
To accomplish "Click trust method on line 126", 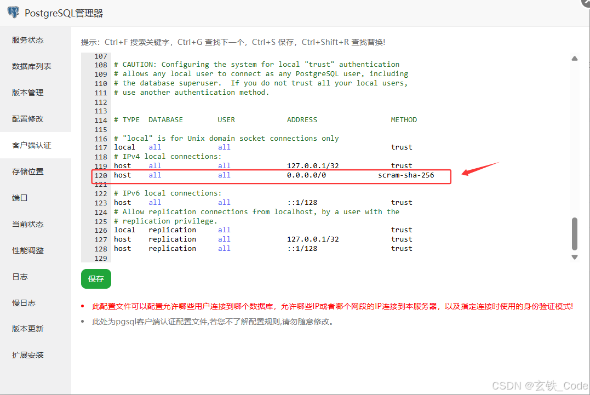I will tap(402, 230).
